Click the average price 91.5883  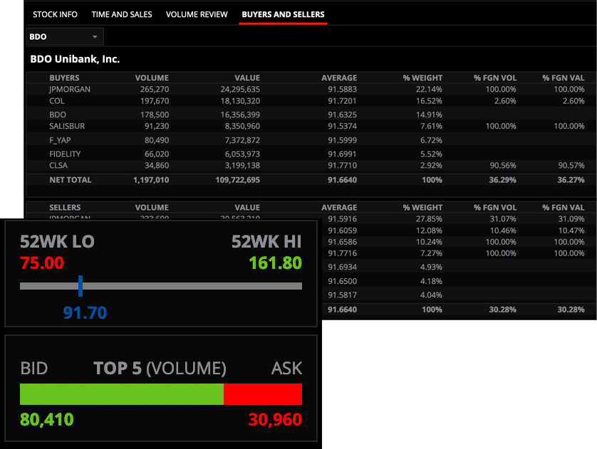click(343, 90)
